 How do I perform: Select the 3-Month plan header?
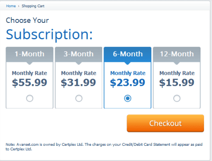point(78,55)
